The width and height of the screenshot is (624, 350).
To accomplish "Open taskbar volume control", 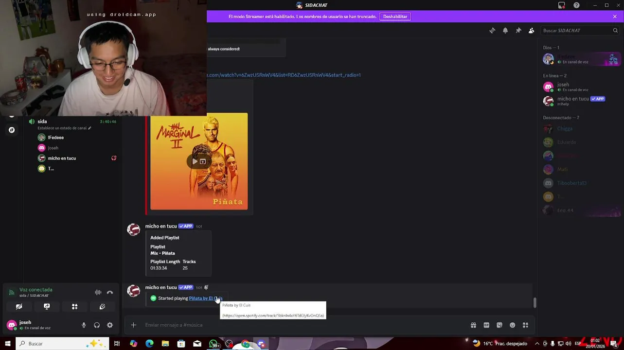I will point(568,344).
